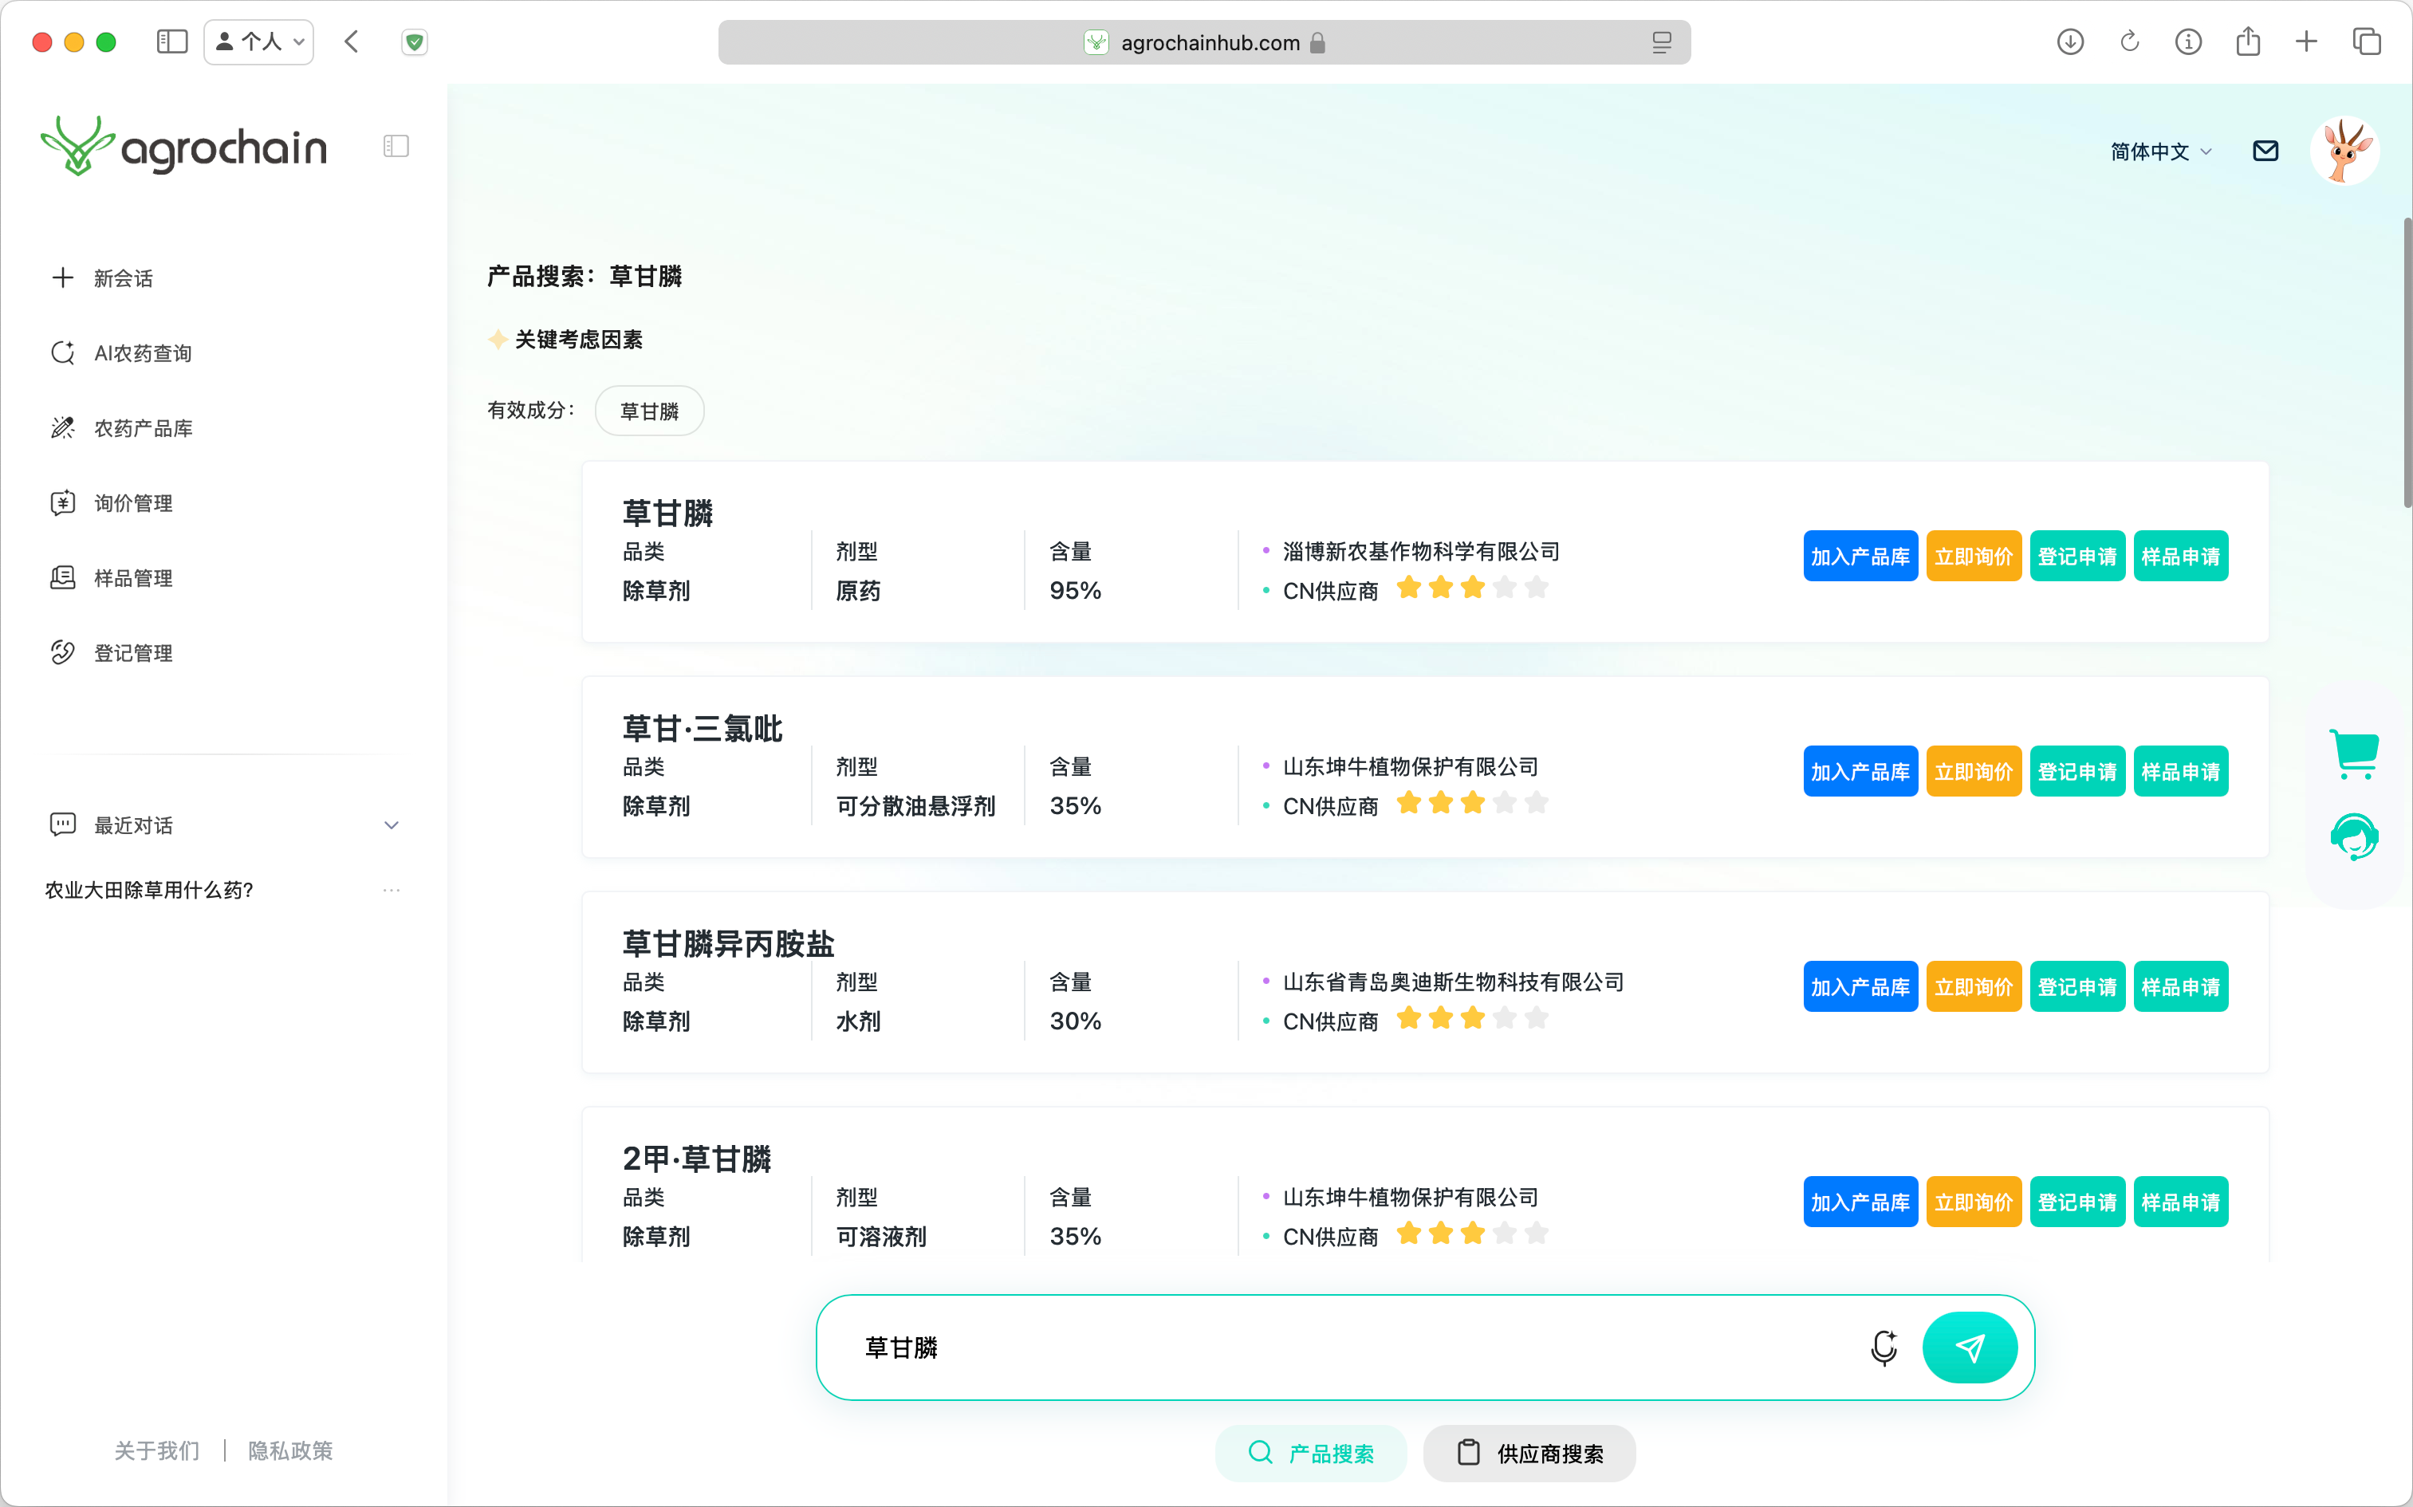Viewport: 2413px width, 1507px height.
Task: Collapse sidebar using agrochain panel icon
Action: (x=396, y=147)
